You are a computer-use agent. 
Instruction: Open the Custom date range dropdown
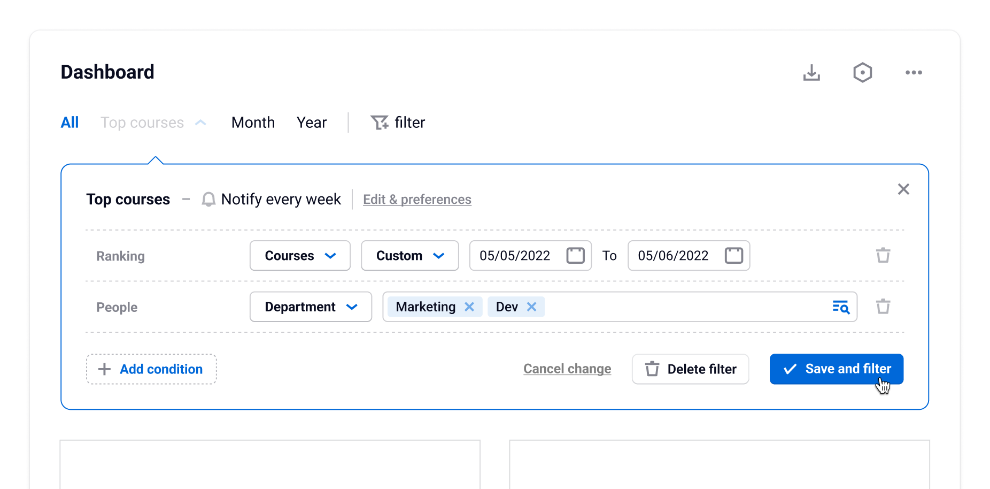coord(409,256)
